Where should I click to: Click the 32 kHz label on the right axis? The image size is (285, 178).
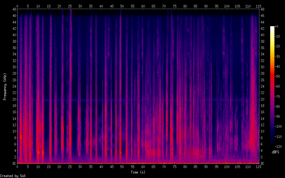tap(262, 61)
